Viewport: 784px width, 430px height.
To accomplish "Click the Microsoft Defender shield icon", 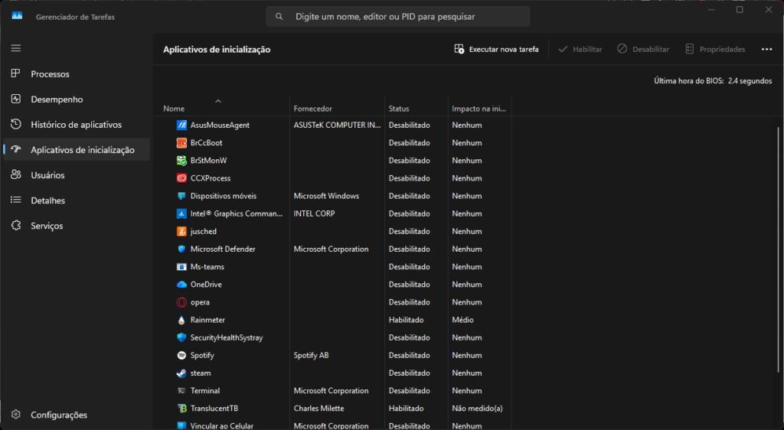I will (181, 249).
